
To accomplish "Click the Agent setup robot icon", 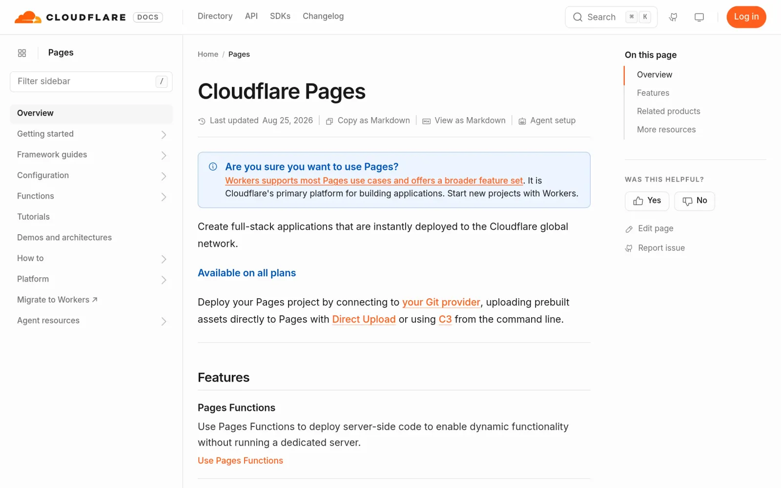I will (x=522, y=121).
